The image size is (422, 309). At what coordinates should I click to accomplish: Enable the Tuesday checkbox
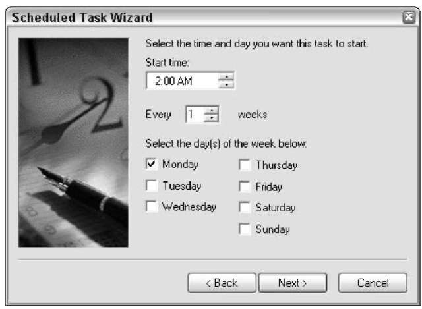pyautogui.click(x=152, y=186)
